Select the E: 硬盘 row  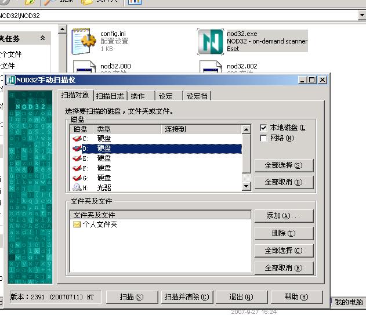[156, 158]
